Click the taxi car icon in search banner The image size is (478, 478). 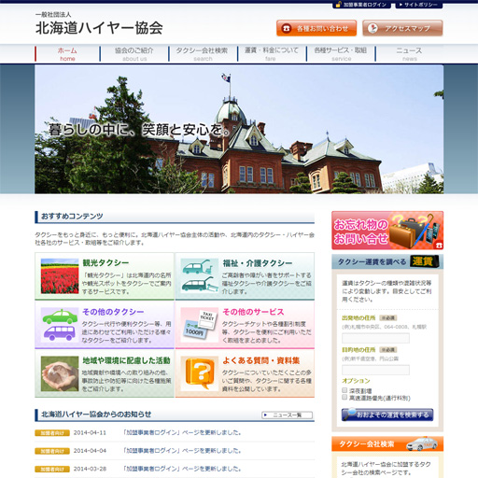pyautogui.click(x=422, y=444)
